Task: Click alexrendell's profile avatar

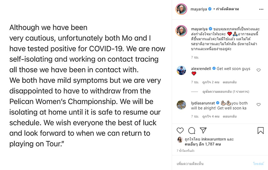Action: (181, 71)
